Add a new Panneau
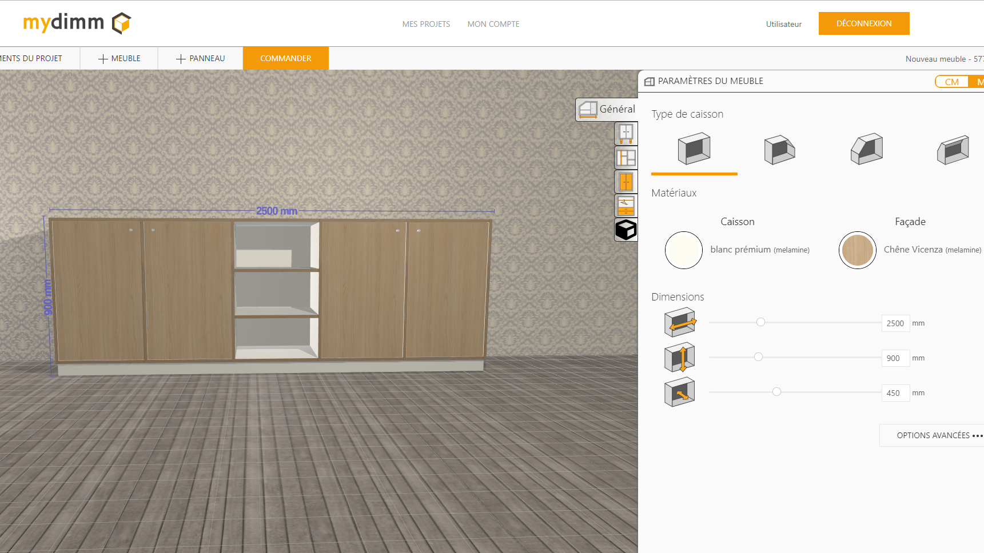 pos(200,58)
